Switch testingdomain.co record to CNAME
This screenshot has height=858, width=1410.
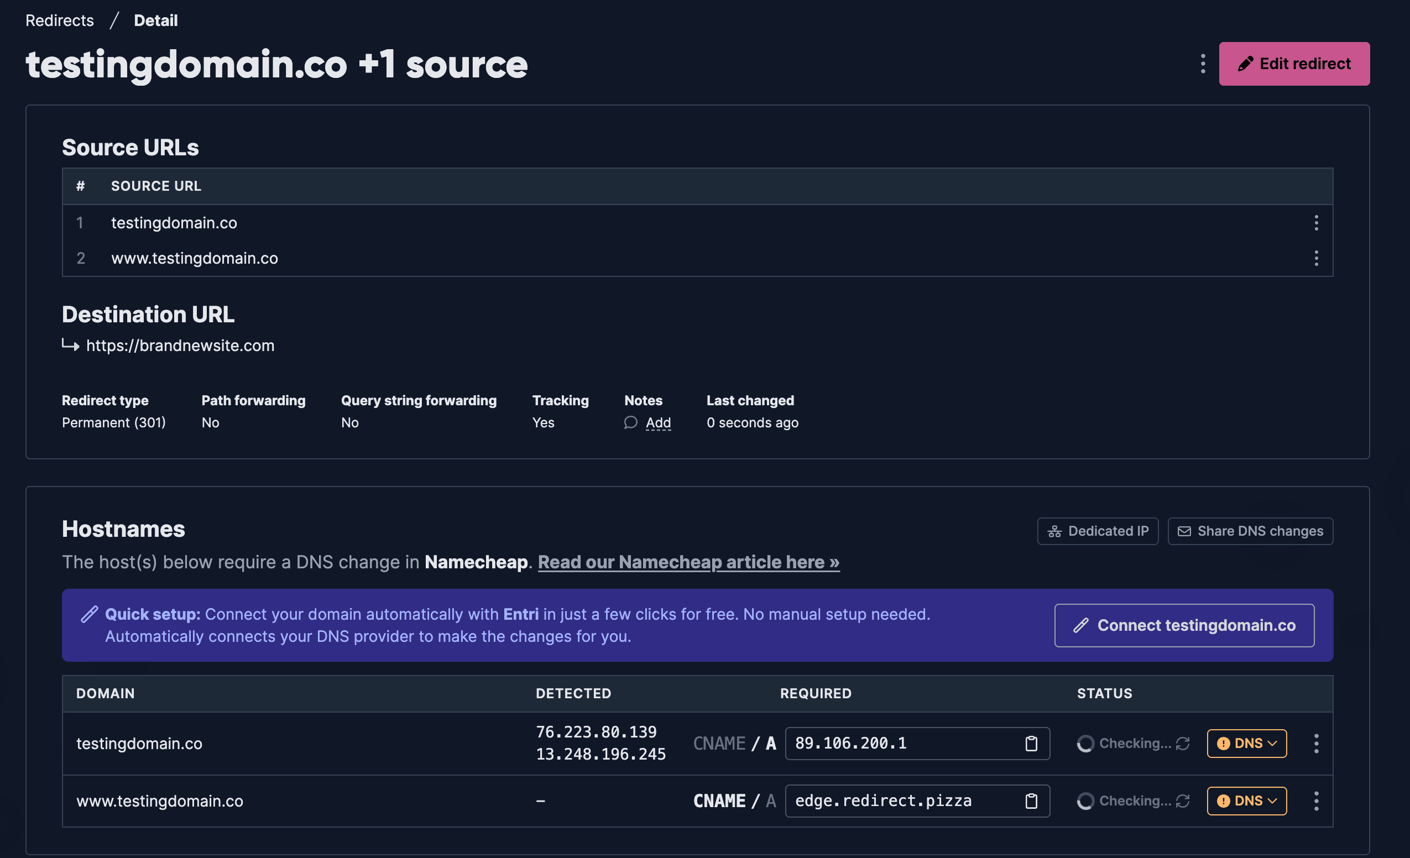point(719,744)
